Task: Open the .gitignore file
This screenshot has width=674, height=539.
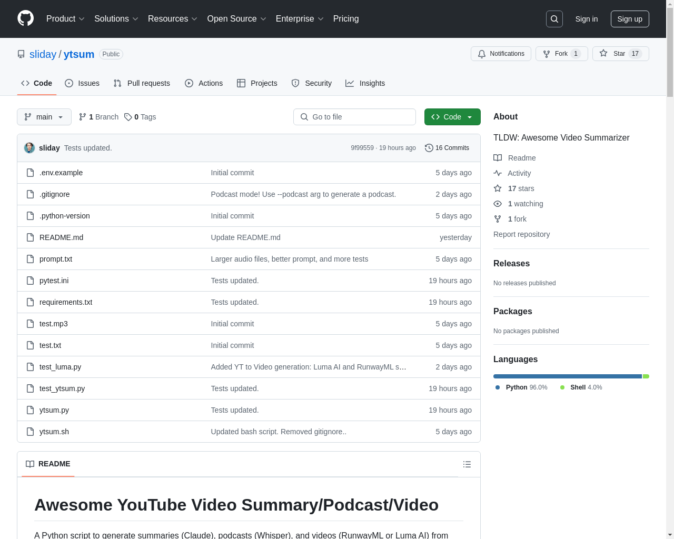Action: 55,194
